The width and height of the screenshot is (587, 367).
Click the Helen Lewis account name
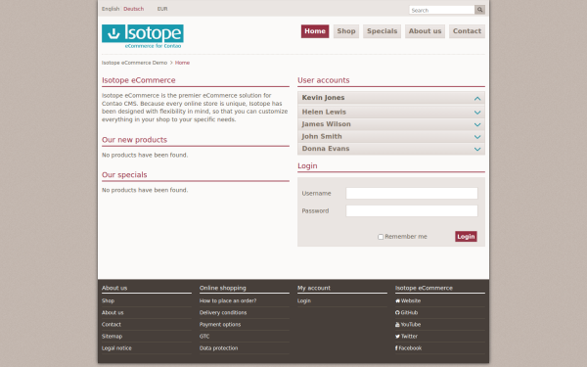[x=324, y=112]
